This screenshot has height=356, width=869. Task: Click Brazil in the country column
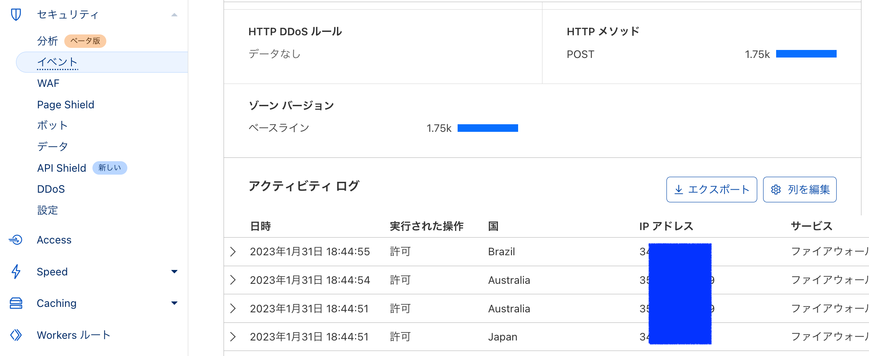501,251
